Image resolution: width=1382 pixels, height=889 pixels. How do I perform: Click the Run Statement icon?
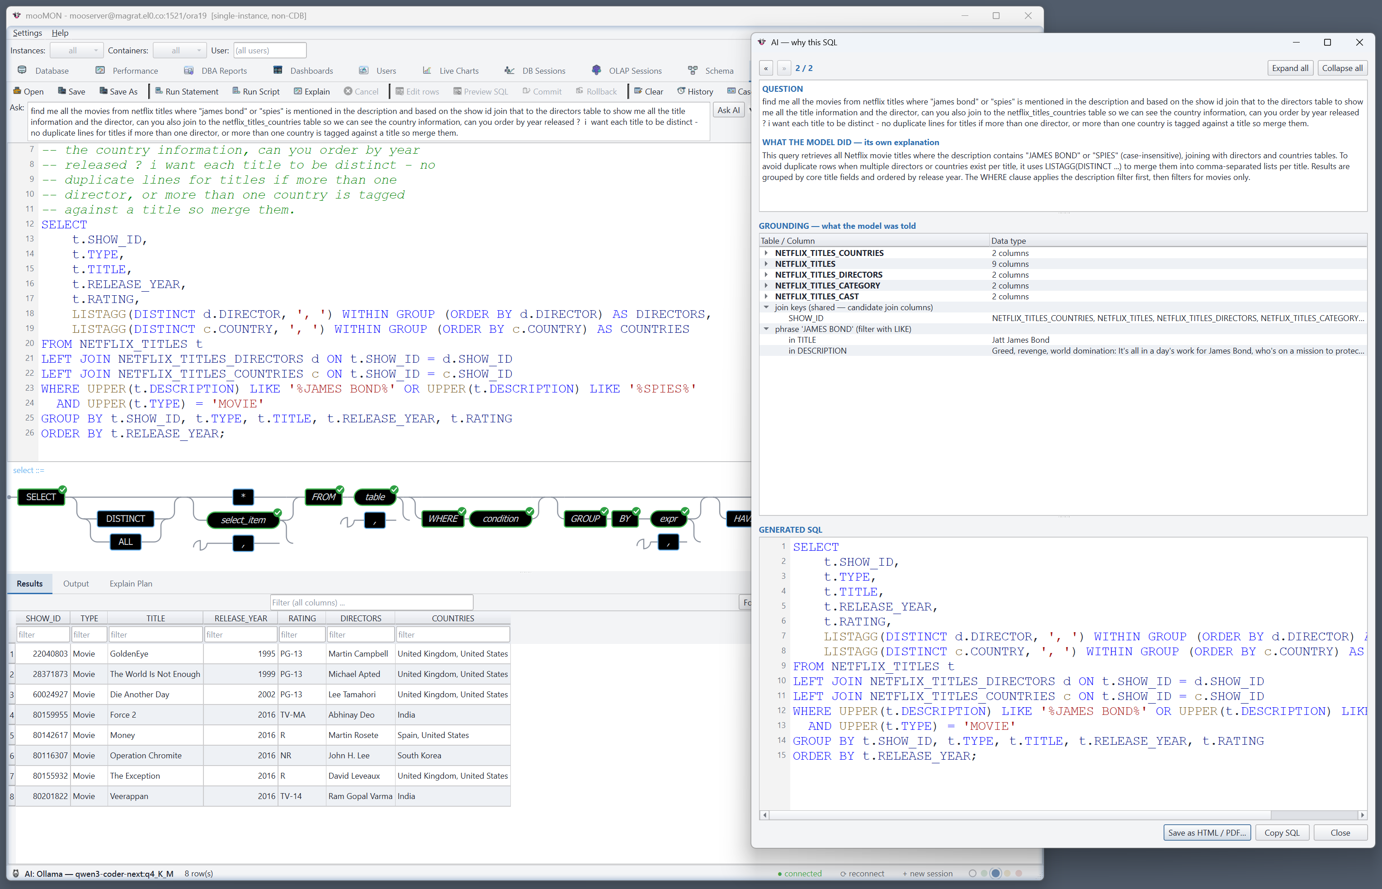[159, 91]
